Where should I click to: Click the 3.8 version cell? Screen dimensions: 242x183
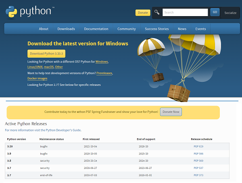pyautogui.click(x=9, y=161)
